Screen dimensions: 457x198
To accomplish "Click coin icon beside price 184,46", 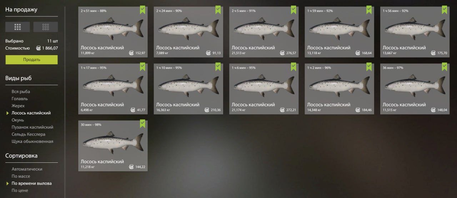I will point(358,110).
